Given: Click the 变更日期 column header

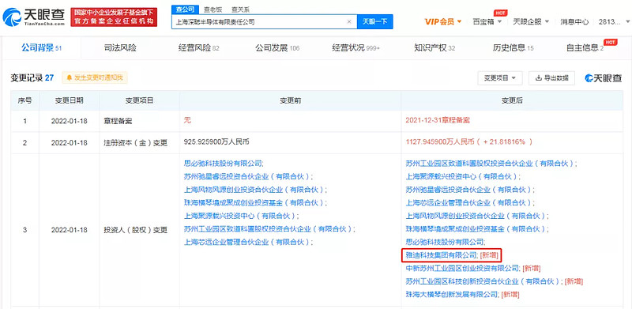Looking at the screenshot, I should point(69,100).
